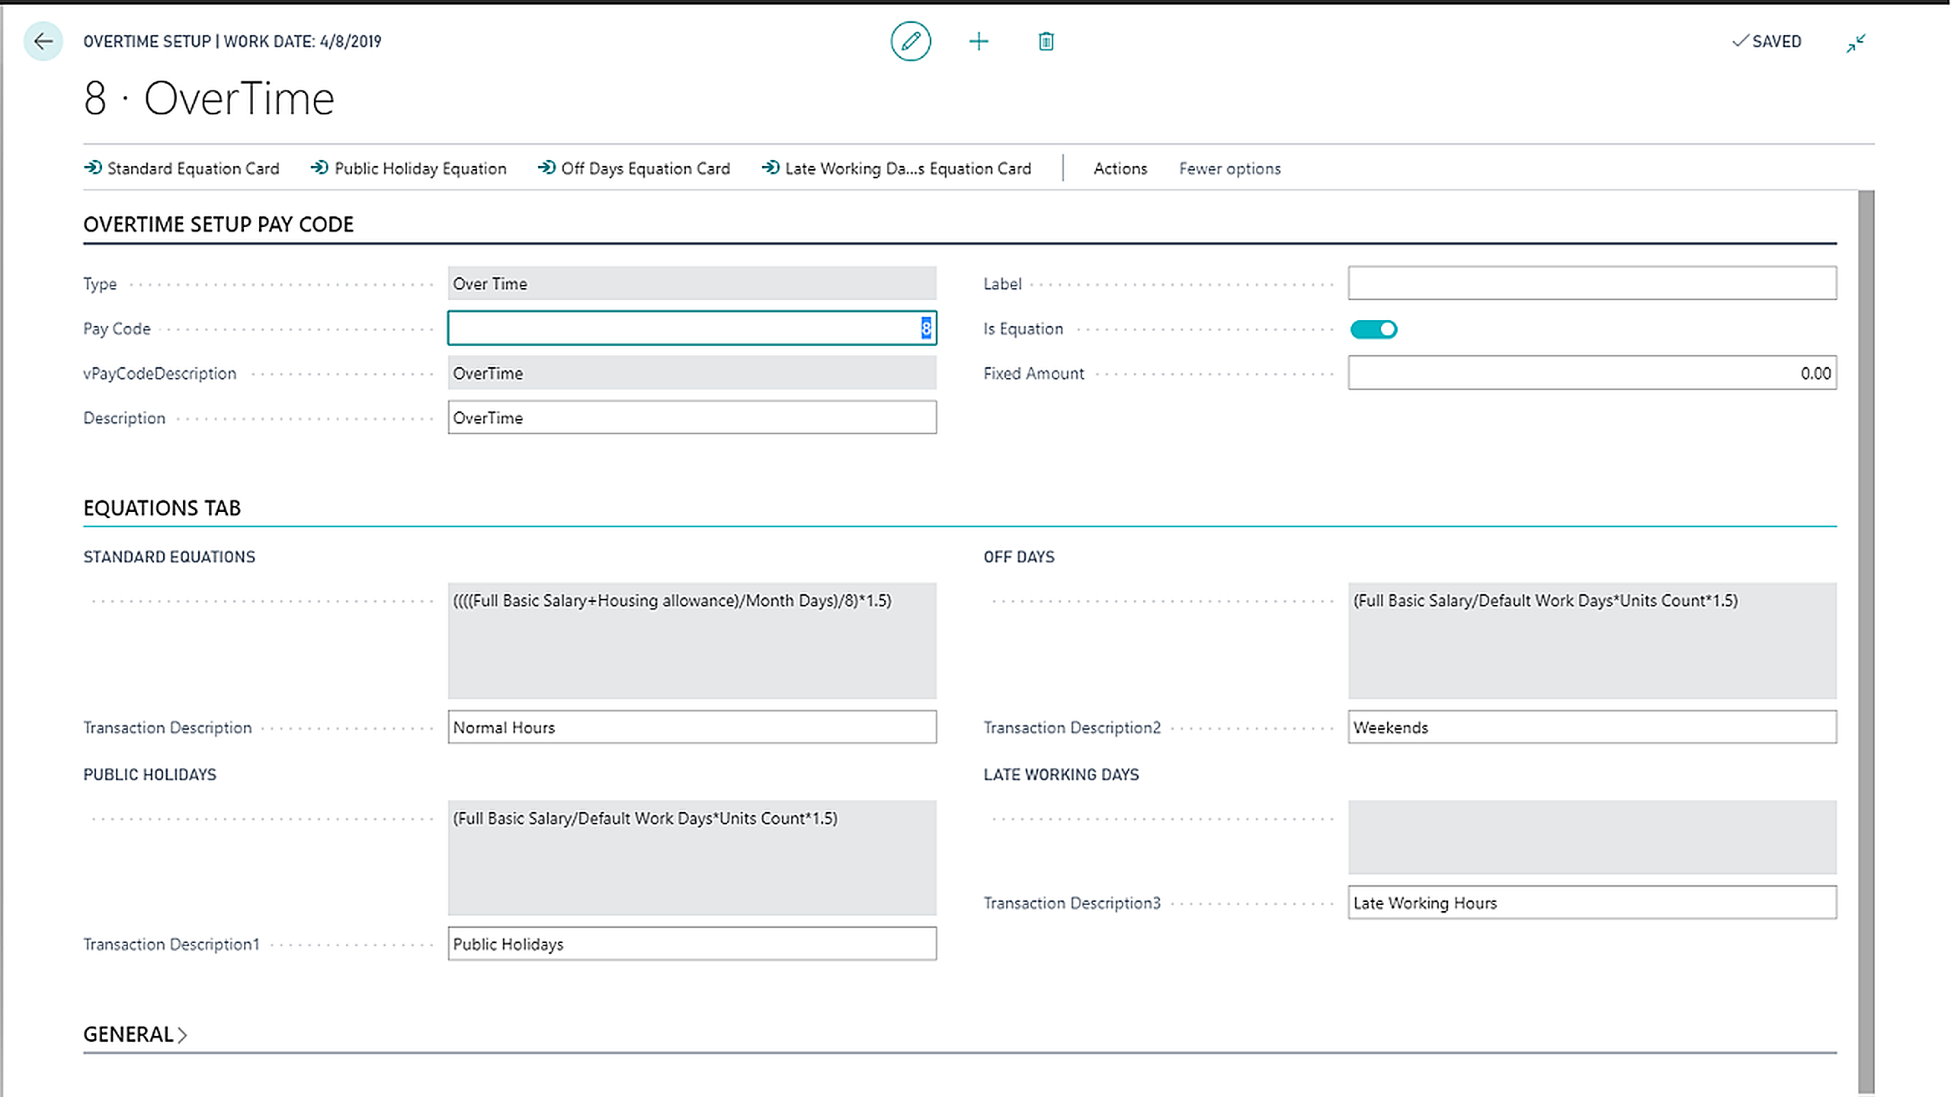Open the Actions menu
The width and height of the screenshot is (1951, 1097).
[1120, 168]
